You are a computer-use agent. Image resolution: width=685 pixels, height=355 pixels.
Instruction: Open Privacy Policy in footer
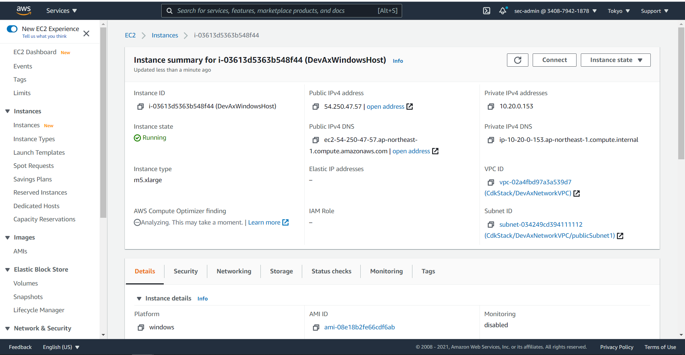click(x=616, y=347)
